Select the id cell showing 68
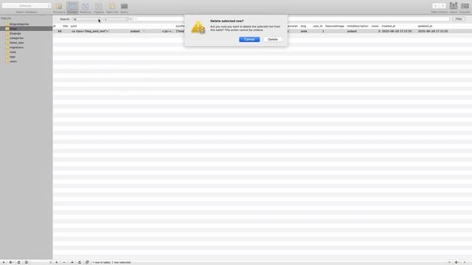This screenshot has height=265, width=472. [x=60, y=31]
